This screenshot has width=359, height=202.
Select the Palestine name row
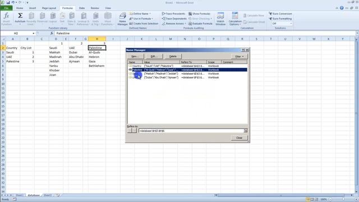point(187,70)
